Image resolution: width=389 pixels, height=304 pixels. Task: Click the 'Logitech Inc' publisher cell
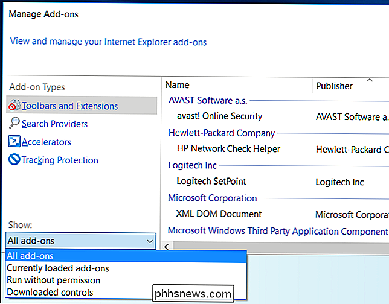click(x=339, y=182)
